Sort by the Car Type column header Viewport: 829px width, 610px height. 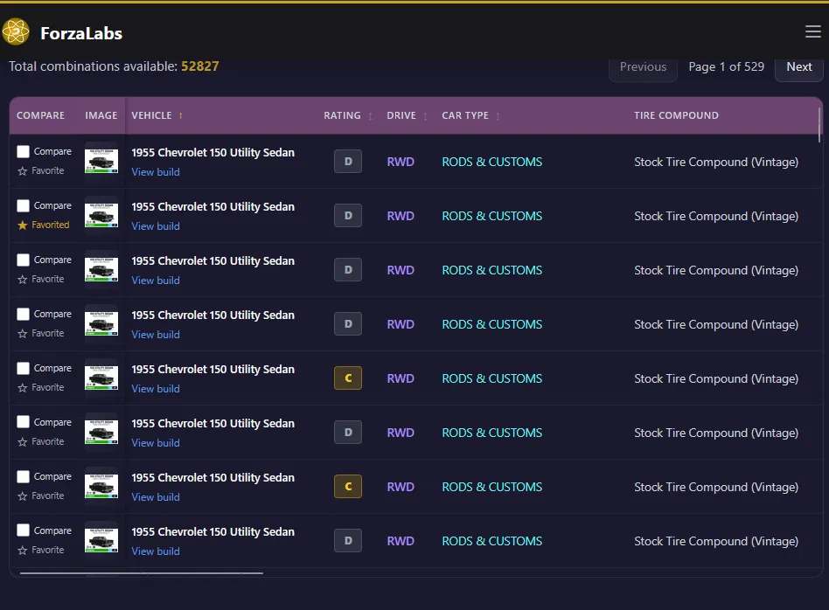[470, 115]
